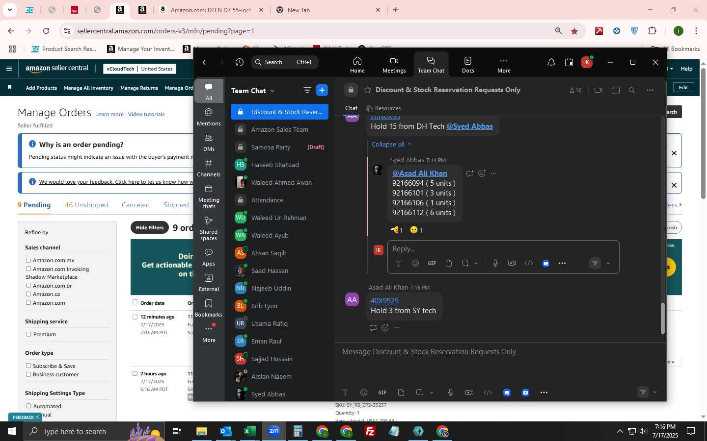
Task: Open Zoom Home tab
Action: (x=357, y=64)
